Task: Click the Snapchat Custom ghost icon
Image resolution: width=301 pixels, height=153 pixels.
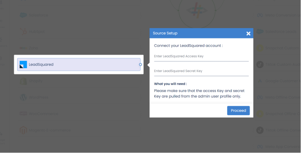Action: (x=260, y=48)
